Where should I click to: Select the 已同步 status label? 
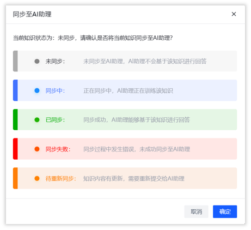tap(55, 120)
